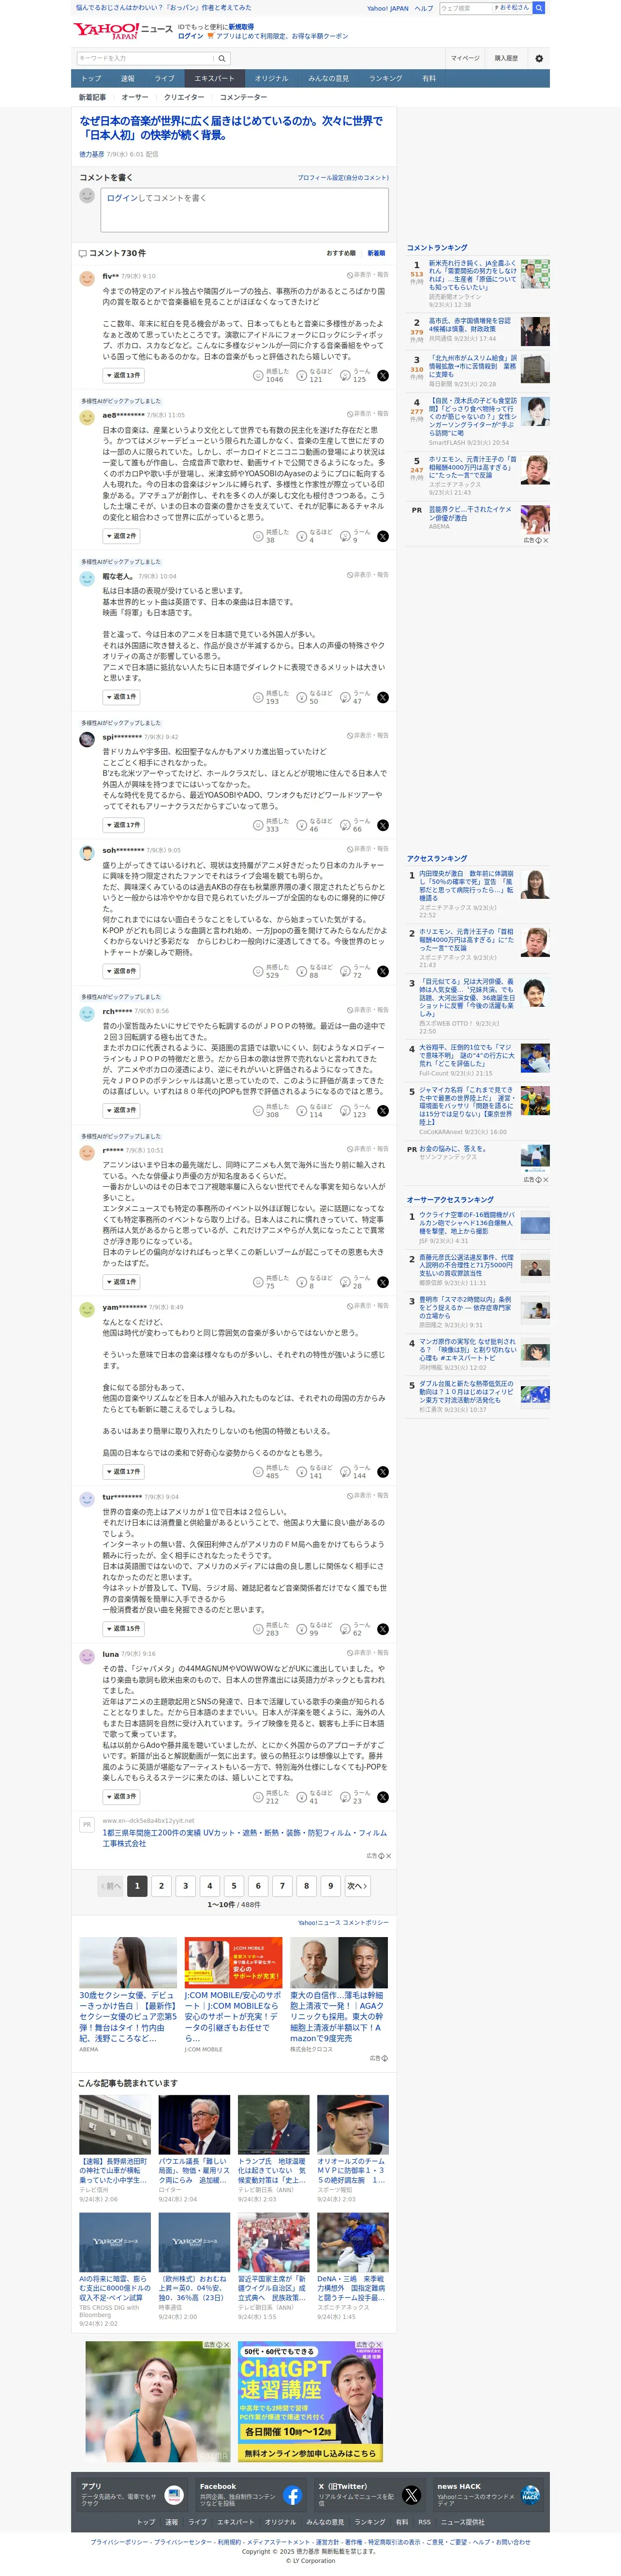
Task: Click the キーワードを入力 search field
Action: coord(144,58)
